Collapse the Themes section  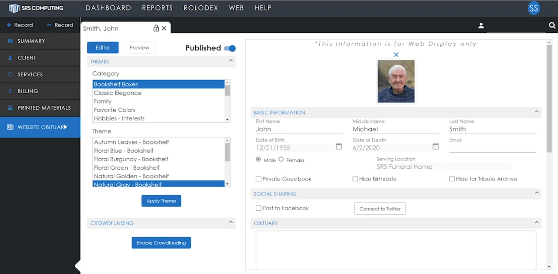tap(231, 61)
